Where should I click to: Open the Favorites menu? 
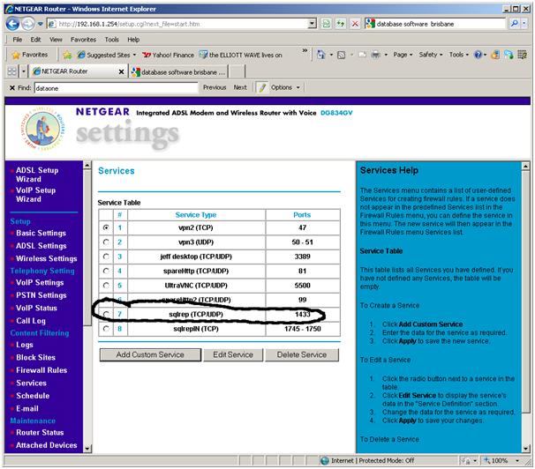tap(83, 40)
